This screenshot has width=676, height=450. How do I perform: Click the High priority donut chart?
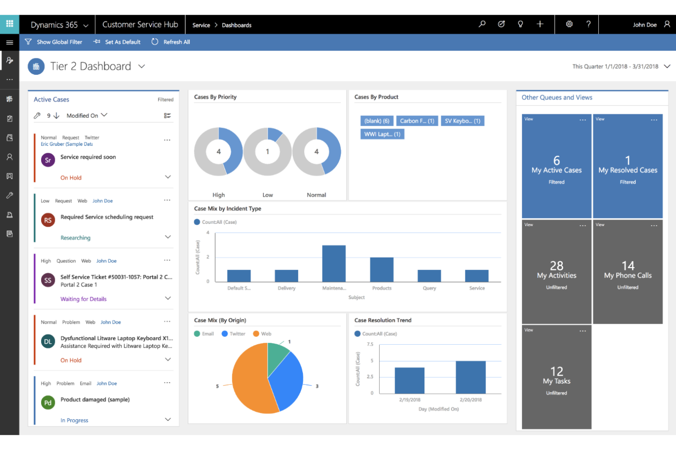pos(218,151)
